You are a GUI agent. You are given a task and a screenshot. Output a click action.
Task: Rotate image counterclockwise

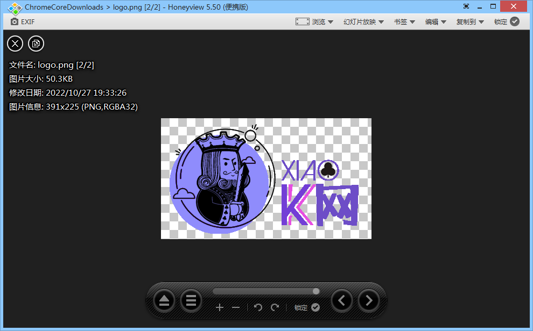258,307
